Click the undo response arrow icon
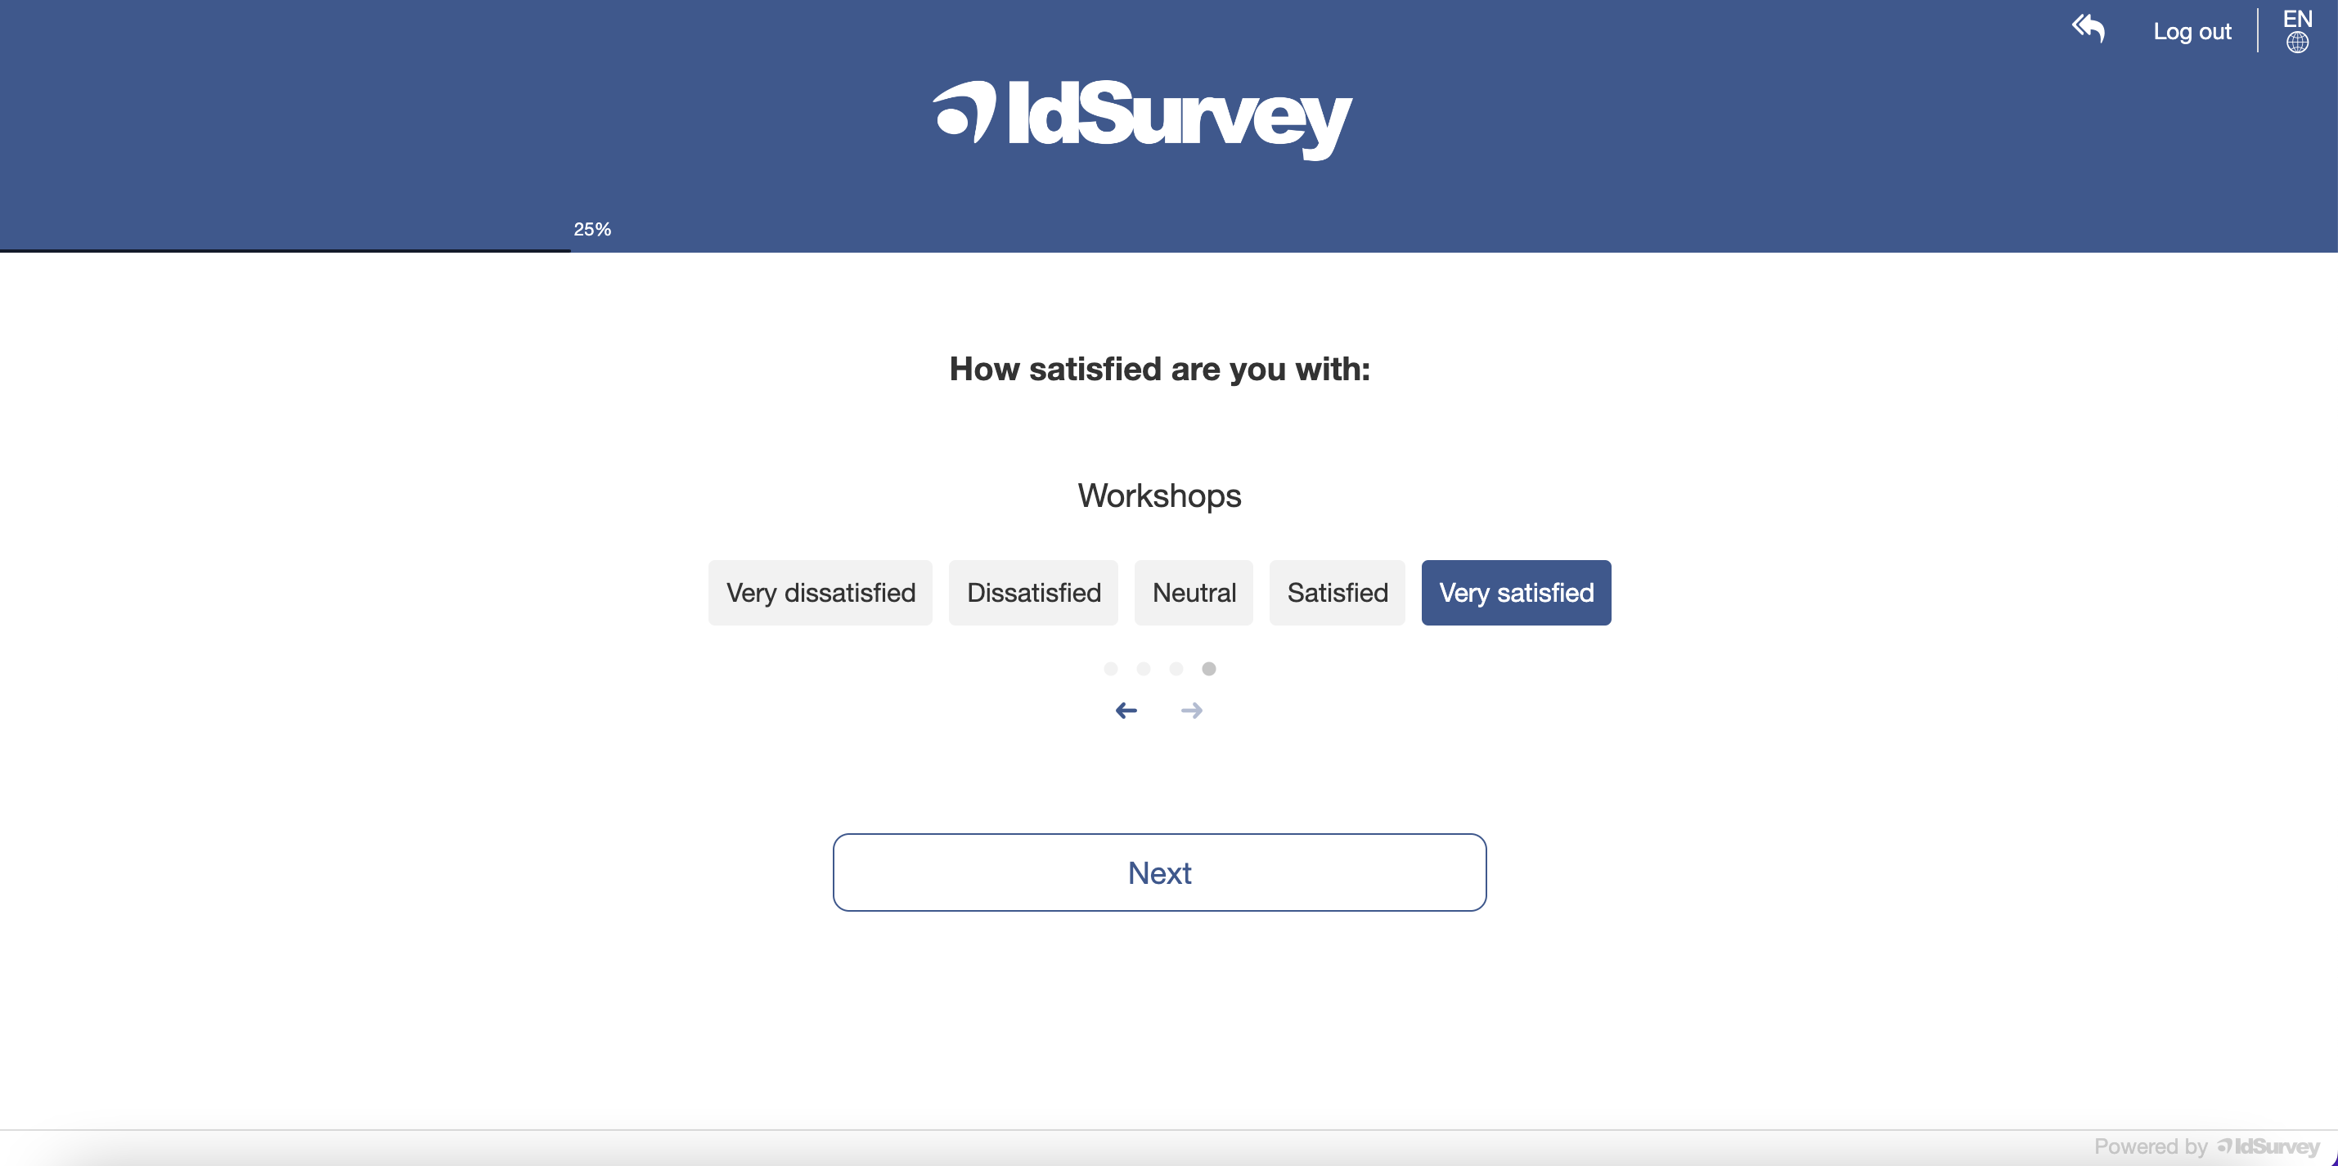This screenshot has width=2338, height=1166. click(x=2088, y=29)
